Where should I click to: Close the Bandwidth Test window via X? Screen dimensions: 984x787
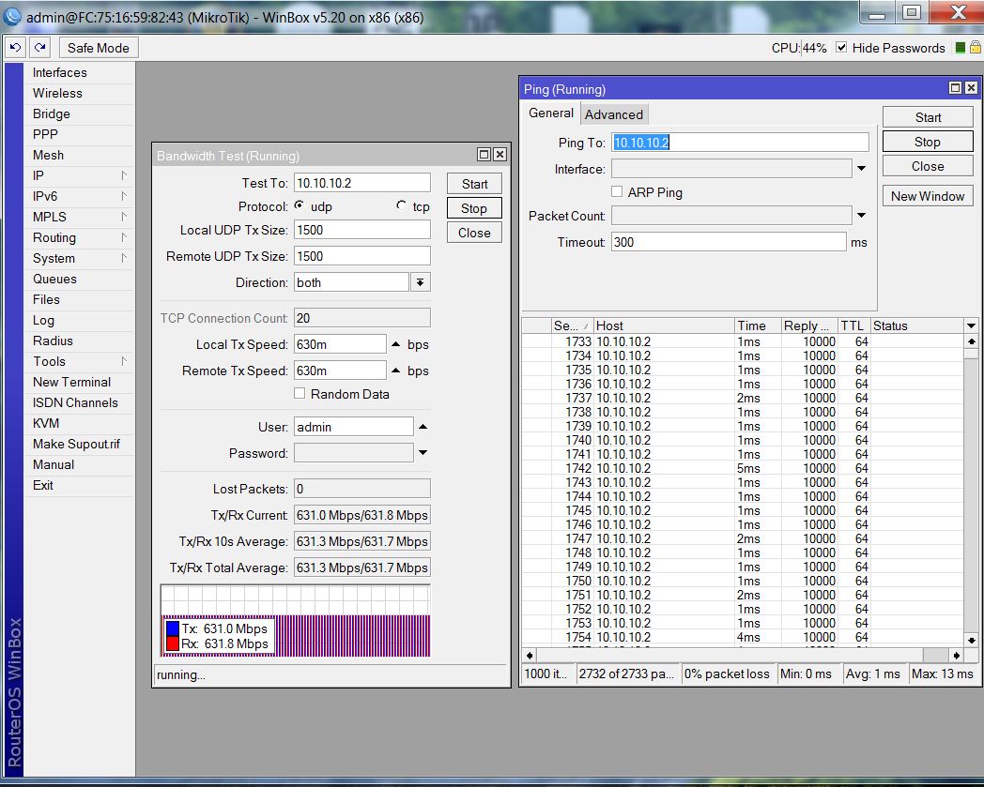pyautogui.click(x=500, y=154)
